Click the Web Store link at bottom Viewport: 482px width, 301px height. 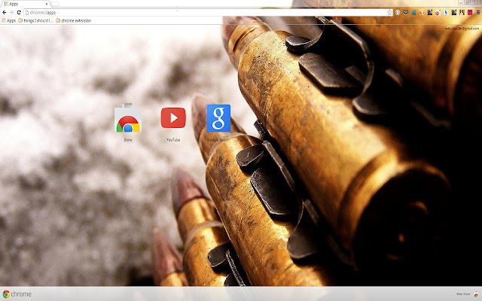click(463, 294)
